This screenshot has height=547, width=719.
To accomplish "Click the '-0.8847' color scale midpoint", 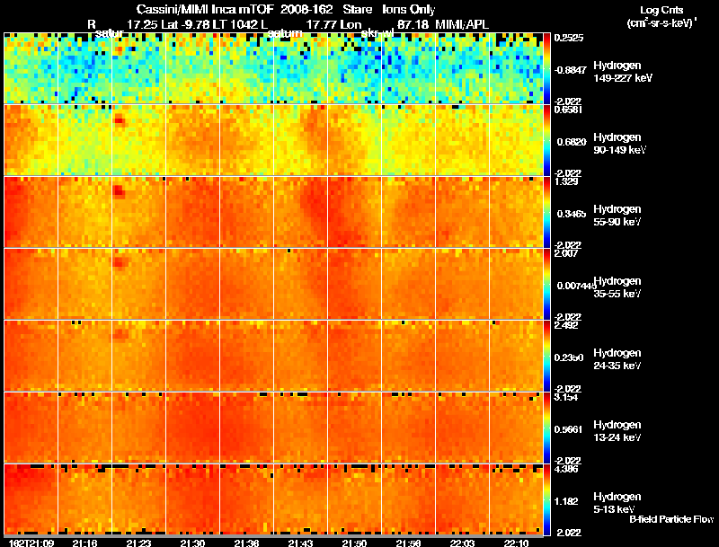I will coord(570,70).
